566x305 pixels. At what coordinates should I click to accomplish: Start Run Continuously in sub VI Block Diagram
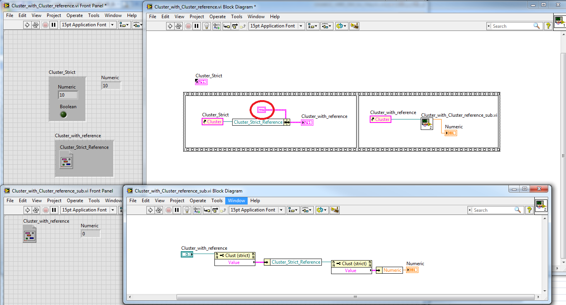(159, 210)
